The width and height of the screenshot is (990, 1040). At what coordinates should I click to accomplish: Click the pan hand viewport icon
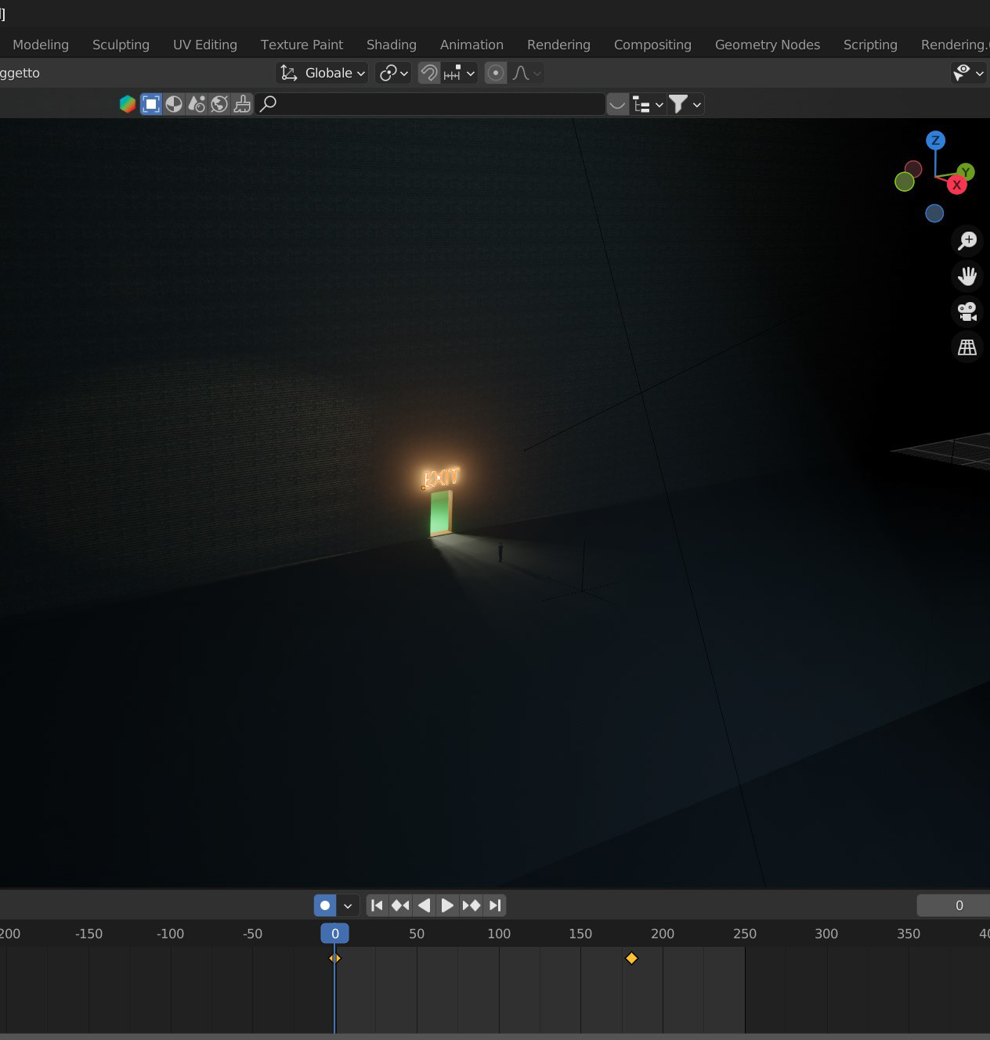[967, 275]
